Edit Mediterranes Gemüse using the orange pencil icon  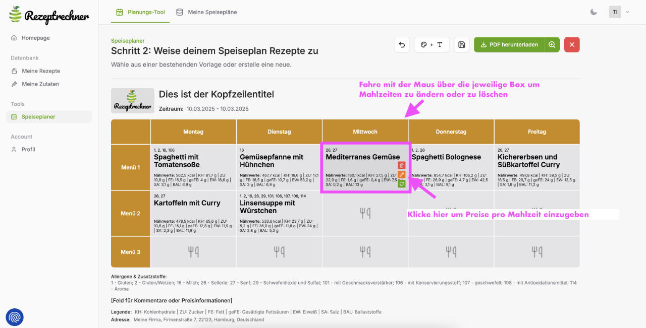point(402,175)
